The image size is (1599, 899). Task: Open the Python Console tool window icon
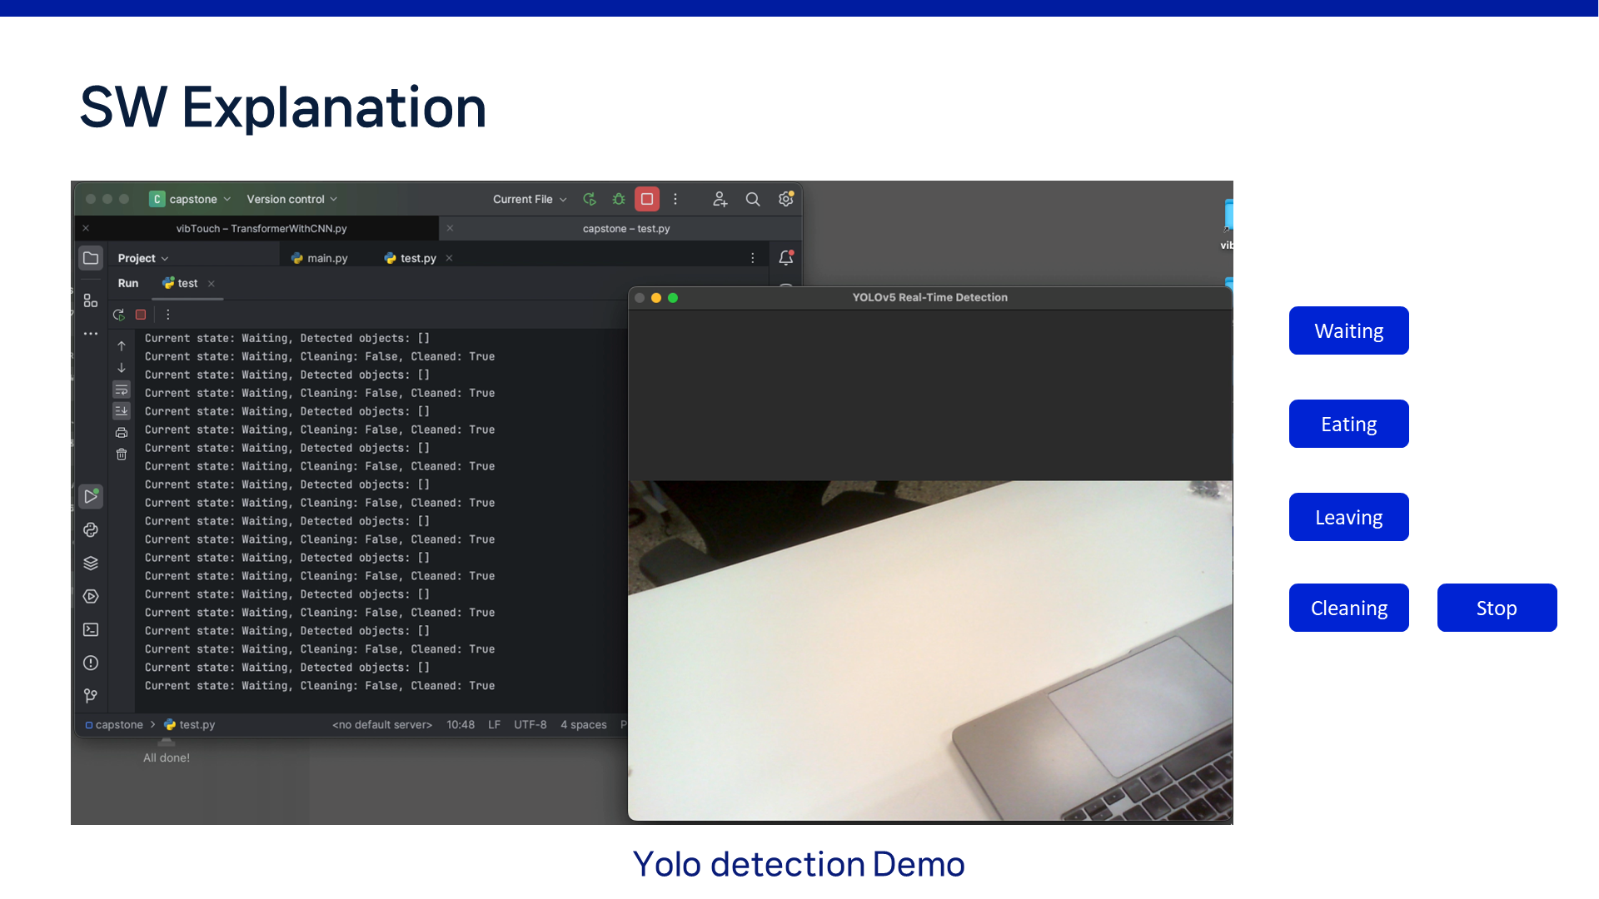point(91,530)
